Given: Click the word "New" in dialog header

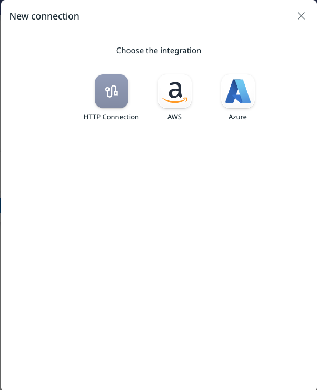Looking at the screenshot, I should point(19,16).
